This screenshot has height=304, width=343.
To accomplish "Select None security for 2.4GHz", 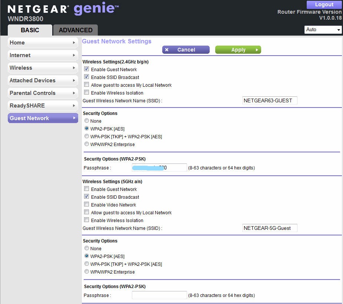I will pyautogui.click(x=87, y=120).
